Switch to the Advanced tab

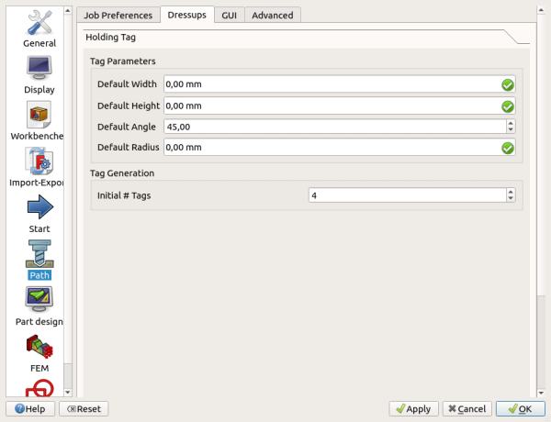click(273, 16)
